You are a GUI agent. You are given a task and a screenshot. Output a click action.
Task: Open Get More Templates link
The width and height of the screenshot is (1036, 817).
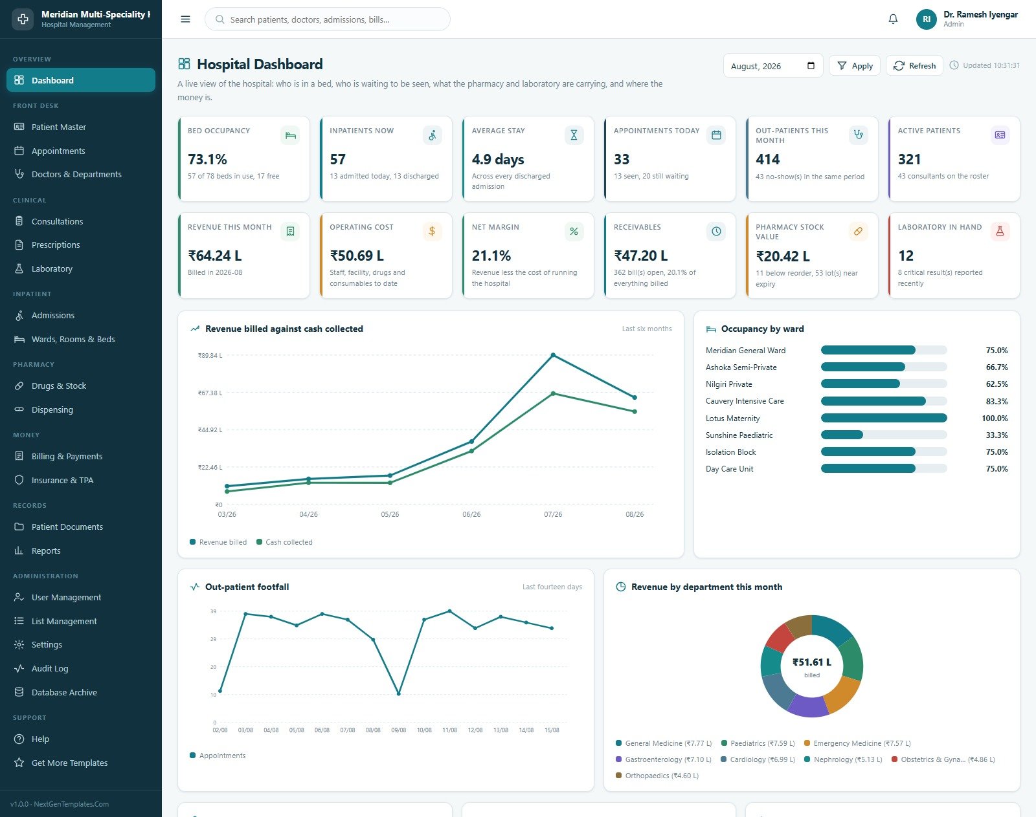click(81, 763)
